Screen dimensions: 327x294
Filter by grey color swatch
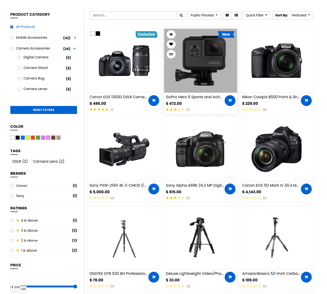coord(59,138)
